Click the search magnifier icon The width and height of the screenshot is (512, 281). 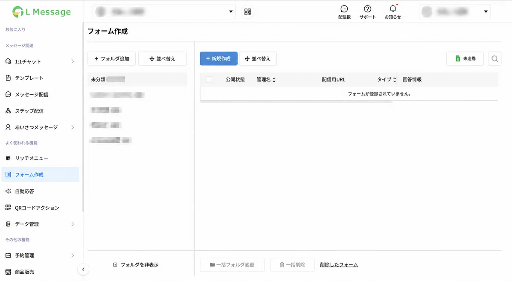coord(495,59)
